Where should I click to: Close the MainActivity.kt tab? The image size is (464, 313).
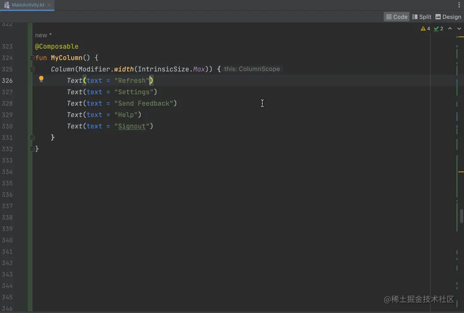pos(49,5)
